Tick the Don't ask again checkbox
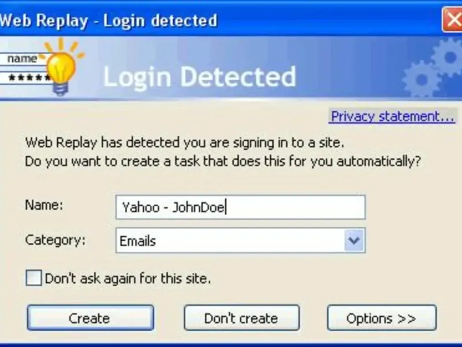The height and width of the screenshot is (347, 462). pyautogui.click(x=33, y=278)
